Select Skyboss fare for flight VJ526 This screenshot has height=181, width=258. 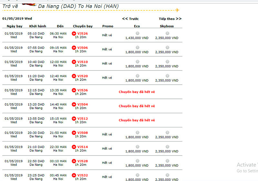click(x=167, y=33)
